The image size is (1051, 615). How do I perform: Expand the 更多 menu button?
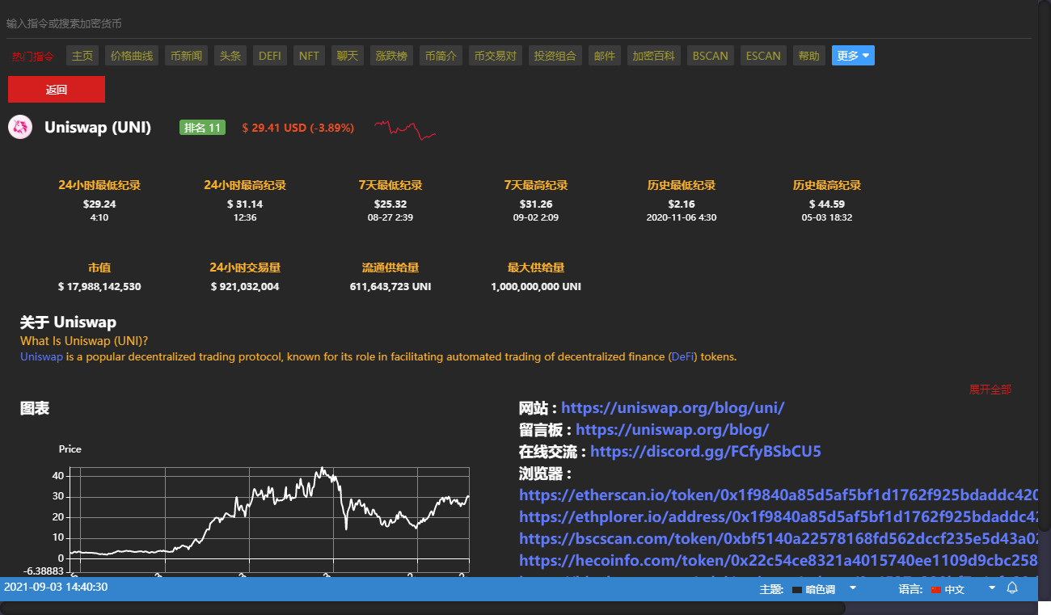pos(853,56)
